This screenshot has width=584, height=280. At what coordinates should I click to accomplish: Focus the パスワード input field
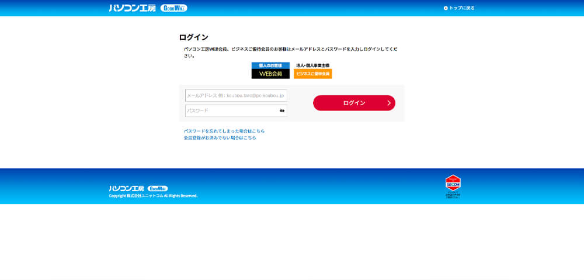click(236, 110)
